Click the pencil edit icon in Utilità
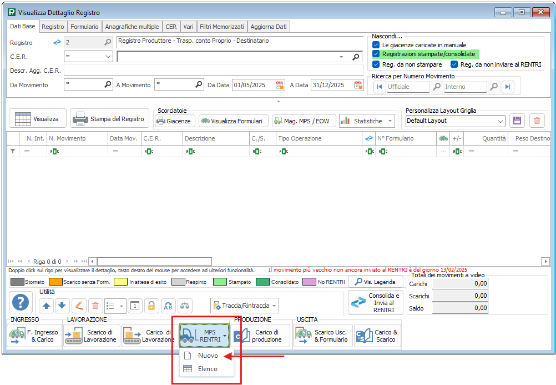The image size is (556, 385). 79,305
